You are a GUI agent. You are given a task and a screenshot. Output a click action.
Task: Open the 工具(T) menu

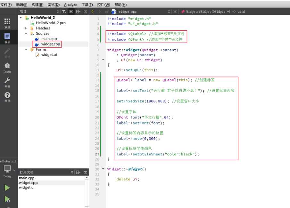coord(87,4)
